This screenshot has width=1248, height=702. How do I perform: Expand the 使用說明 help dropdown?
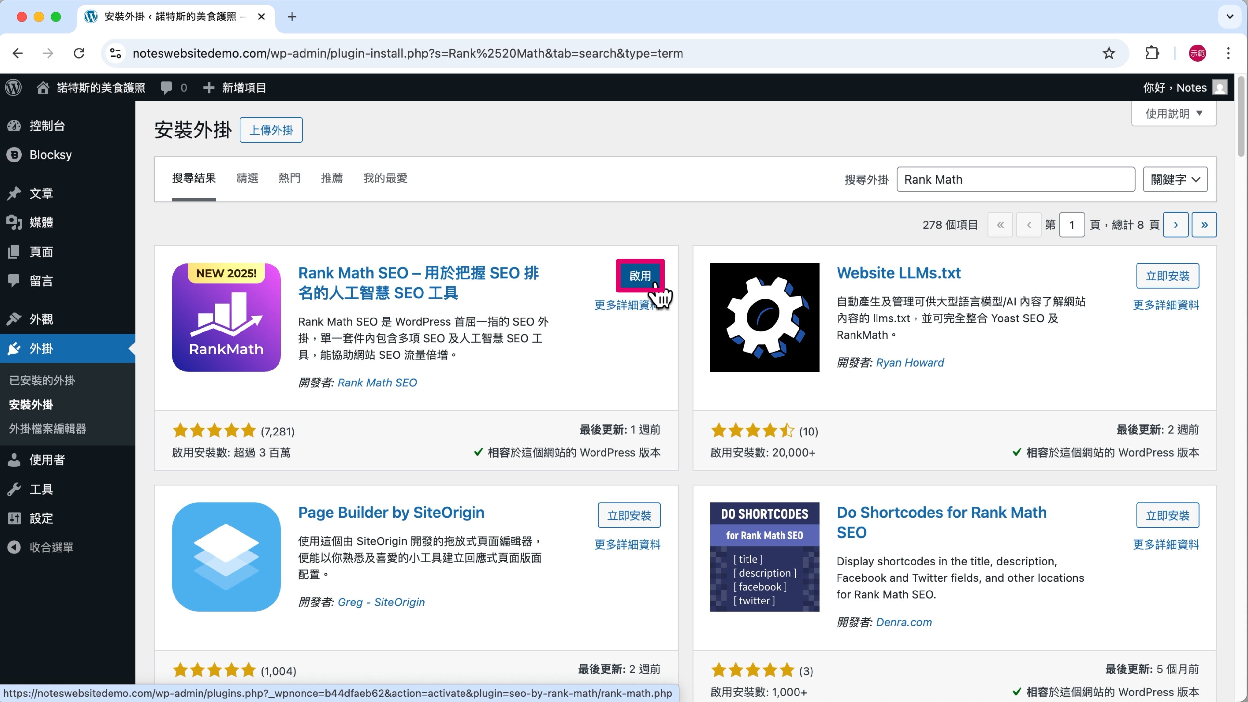click(x=1173, y=113)
